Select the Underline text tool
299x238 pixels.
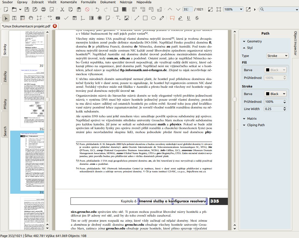(x=189, y=18)
